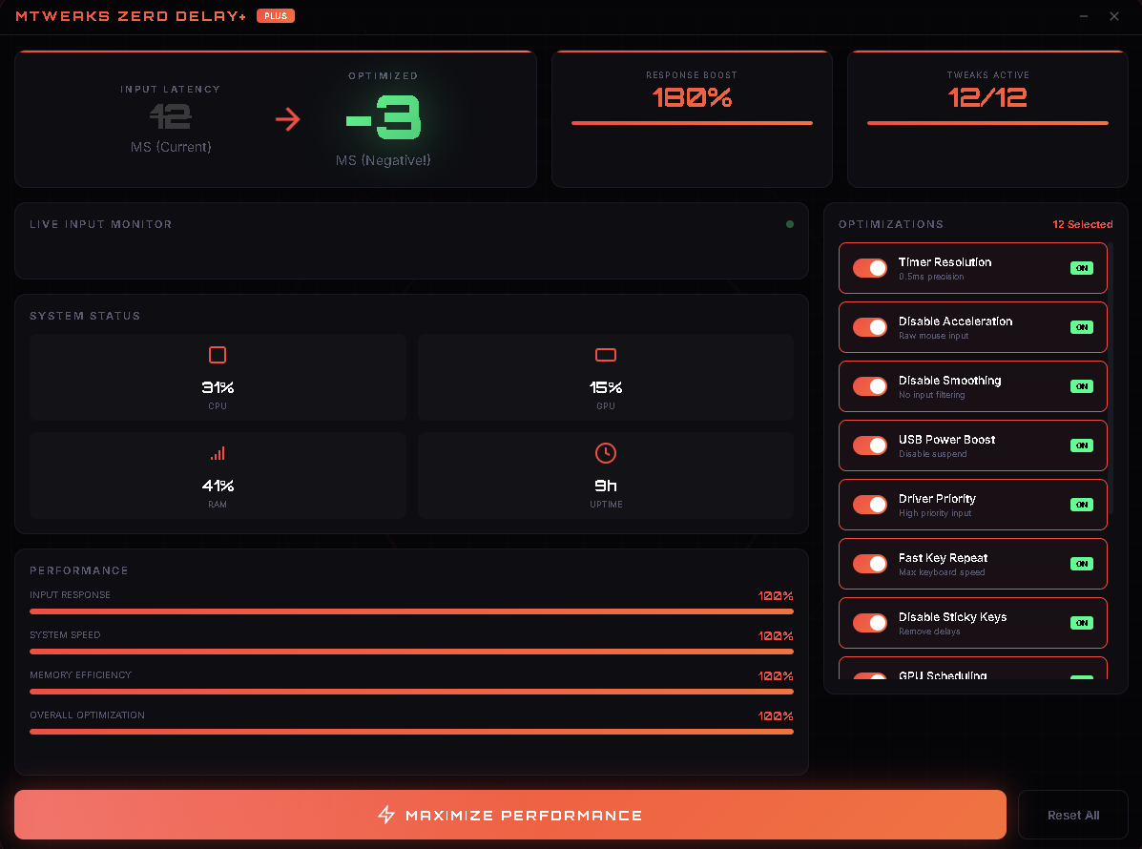Click the CPU chip icon
1142x849 pixels.
(x=217, y=355)
